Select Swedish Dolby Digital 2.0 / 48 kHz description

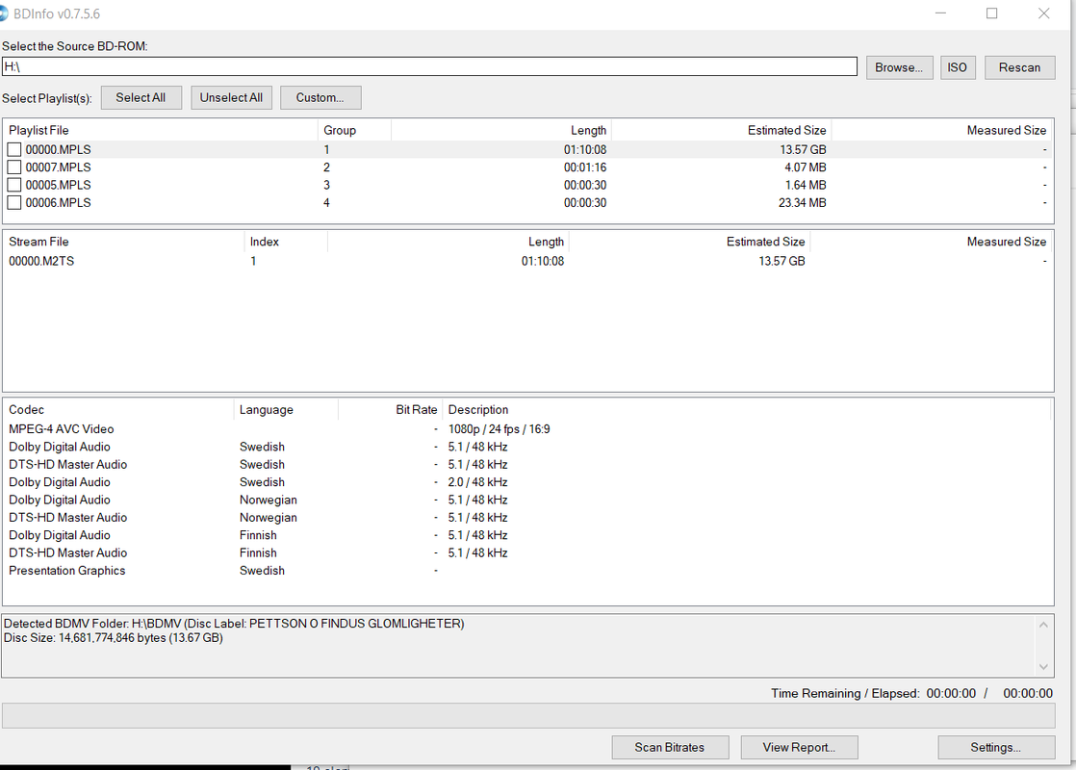477,482
